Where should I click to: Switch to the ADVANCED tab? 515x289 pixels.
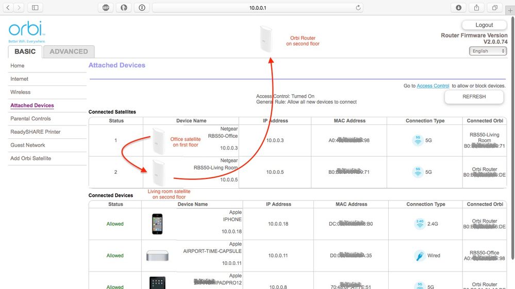(69, 51)
